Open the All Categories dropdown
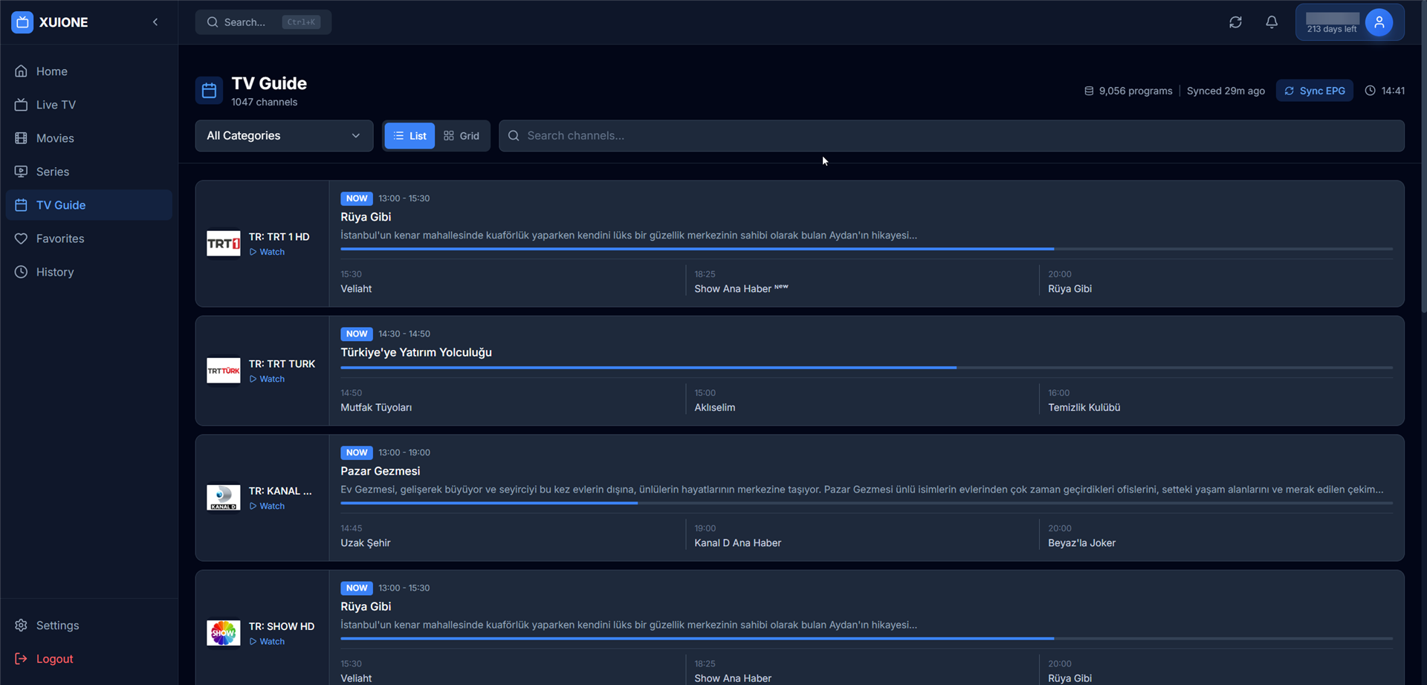Viewport: 1427px width, 685px height. 284,136
